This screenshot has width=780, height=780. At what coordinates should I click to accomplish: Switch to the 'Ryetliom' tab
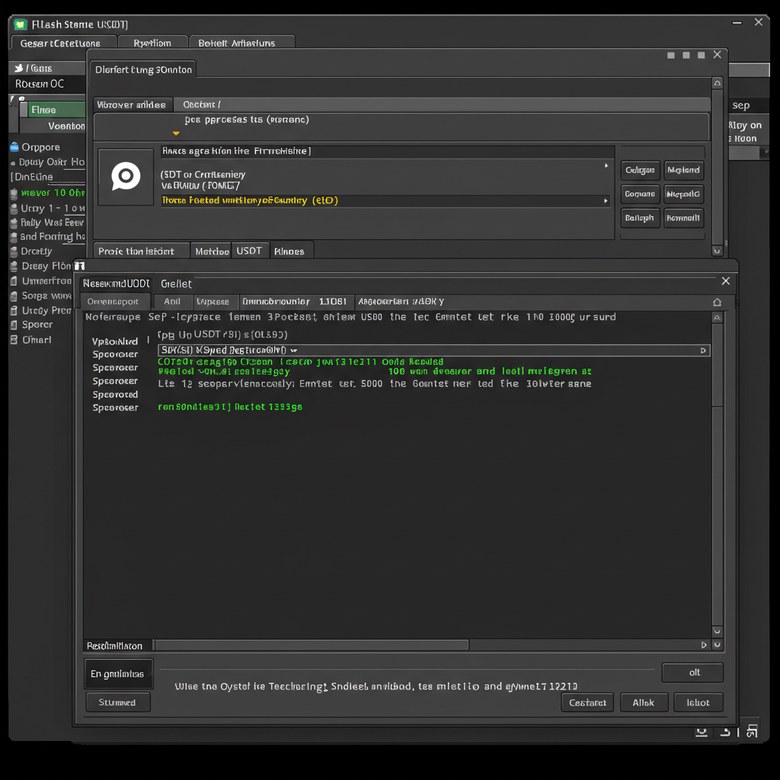(x=152, y=43)
